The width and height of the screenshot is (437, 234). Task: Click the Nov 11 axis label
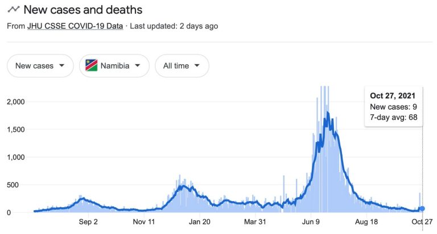(x=143, y=222)
